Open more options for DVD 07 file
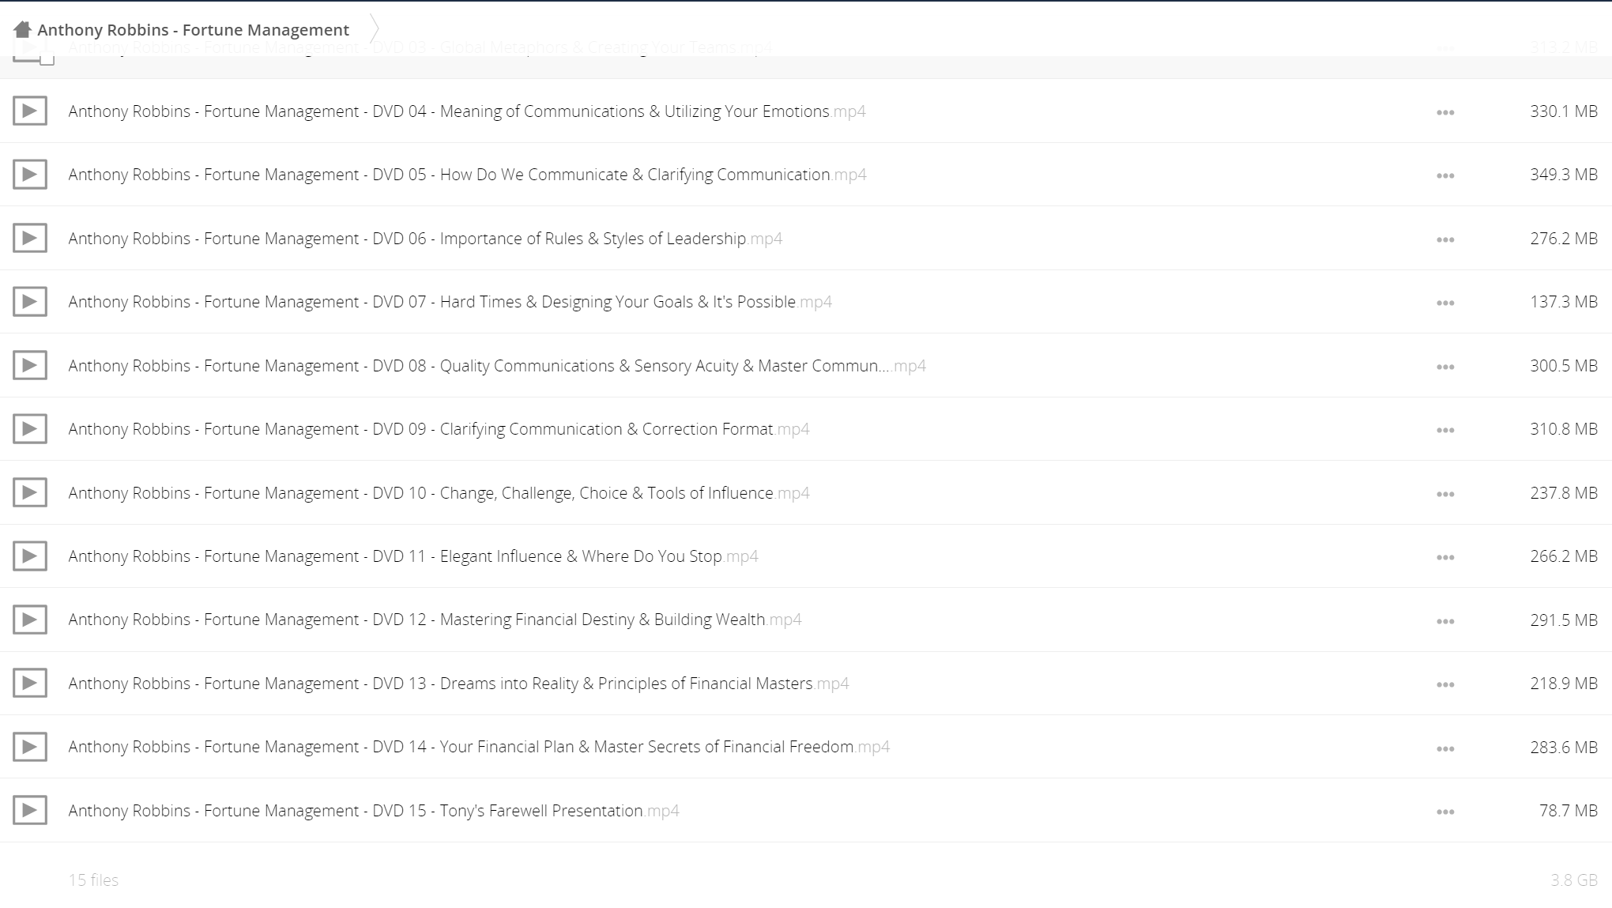This screenshot has width=1612, height=908. tap(1445, 303)
